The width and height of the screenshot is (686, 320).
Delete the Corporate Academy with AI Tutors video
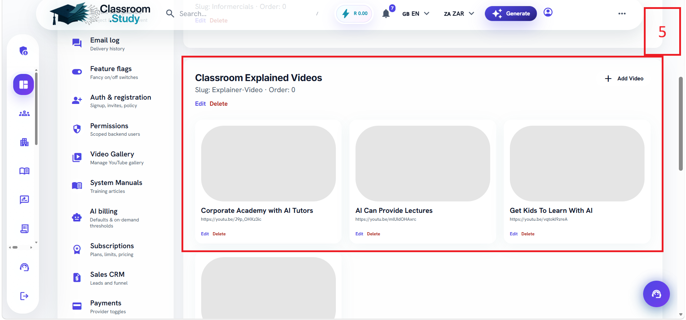point(219,234)
